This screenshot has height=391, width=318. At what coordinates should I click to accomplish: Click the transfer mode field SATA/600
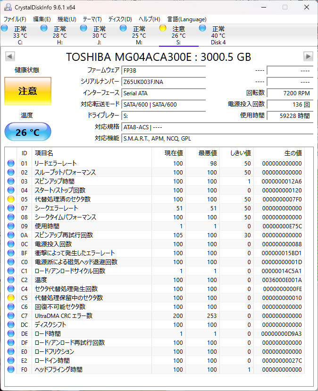(x=163, y=105)
